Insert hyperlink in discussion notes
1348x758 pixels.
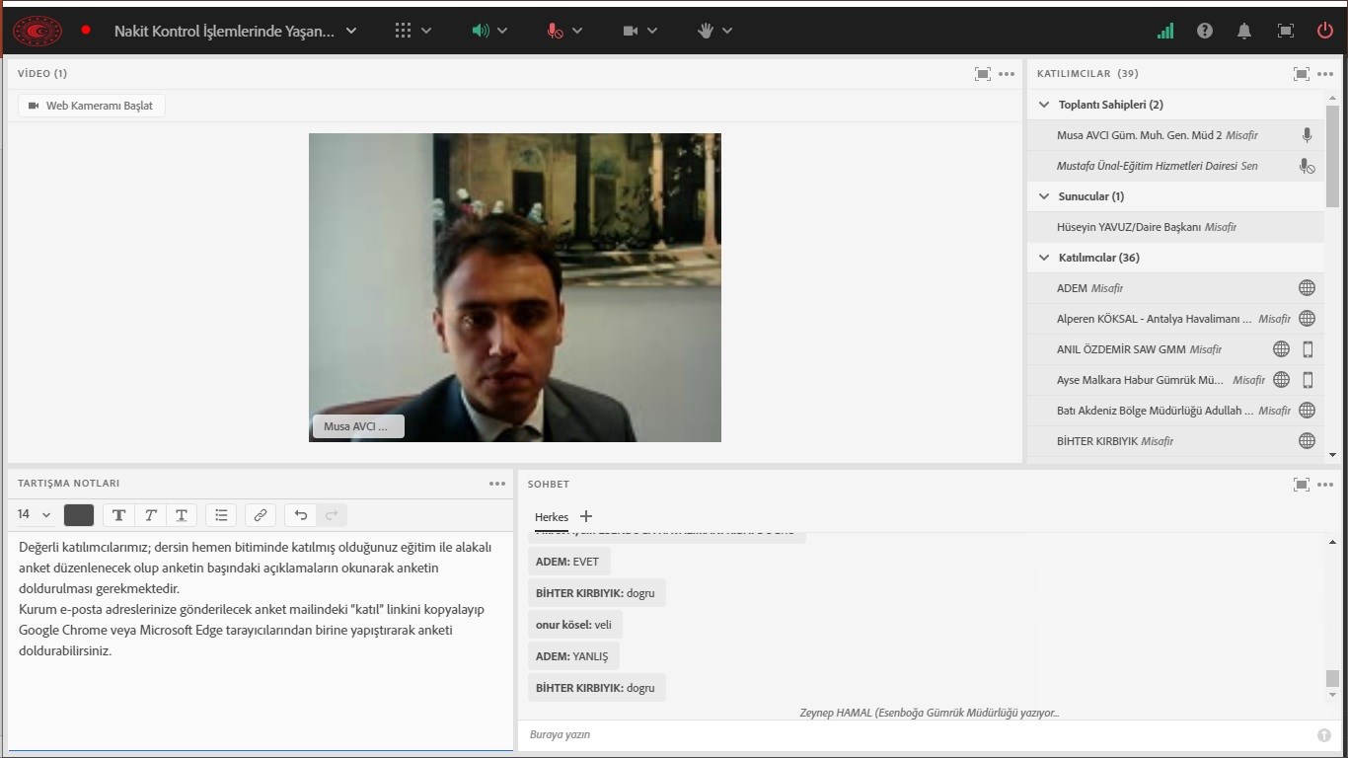[x=261, y=514]
